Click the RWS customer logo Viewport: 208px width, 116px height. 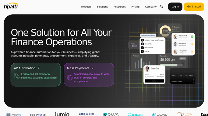[x=111, y=114]
